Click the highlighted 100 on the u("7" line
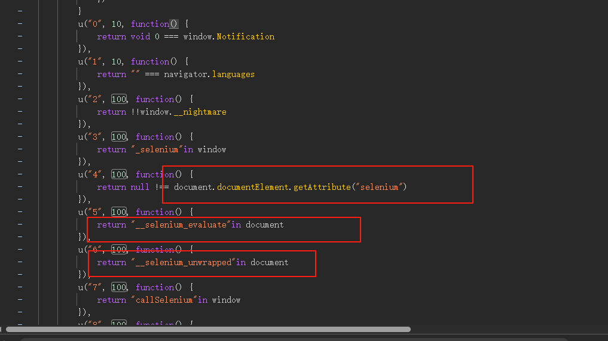 119,287
